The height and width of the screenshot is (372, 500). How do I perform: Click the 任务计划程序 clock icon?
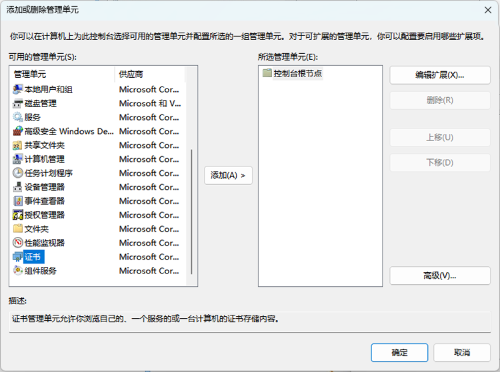pos(17,173)
